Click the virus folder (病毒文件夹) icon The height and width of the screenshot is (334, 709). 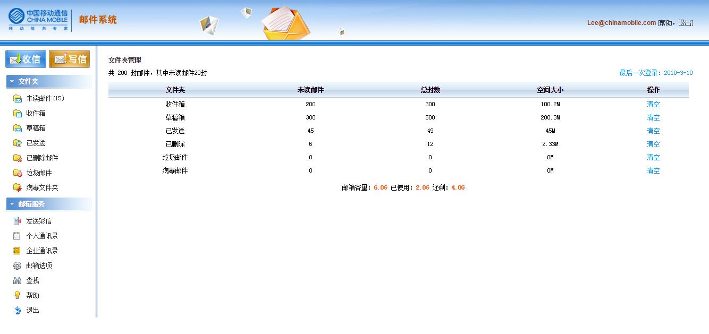click(18, 187)
